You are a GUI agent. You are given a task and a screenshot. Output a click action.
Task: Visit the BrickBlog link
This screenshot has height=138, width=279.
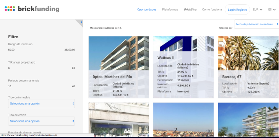pyautogui.click(x=190, y=10)
